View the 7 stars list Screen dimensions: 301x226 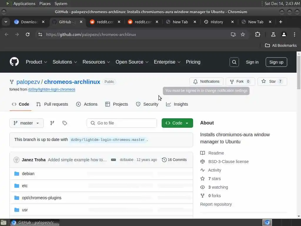click(x=214, y=179)
